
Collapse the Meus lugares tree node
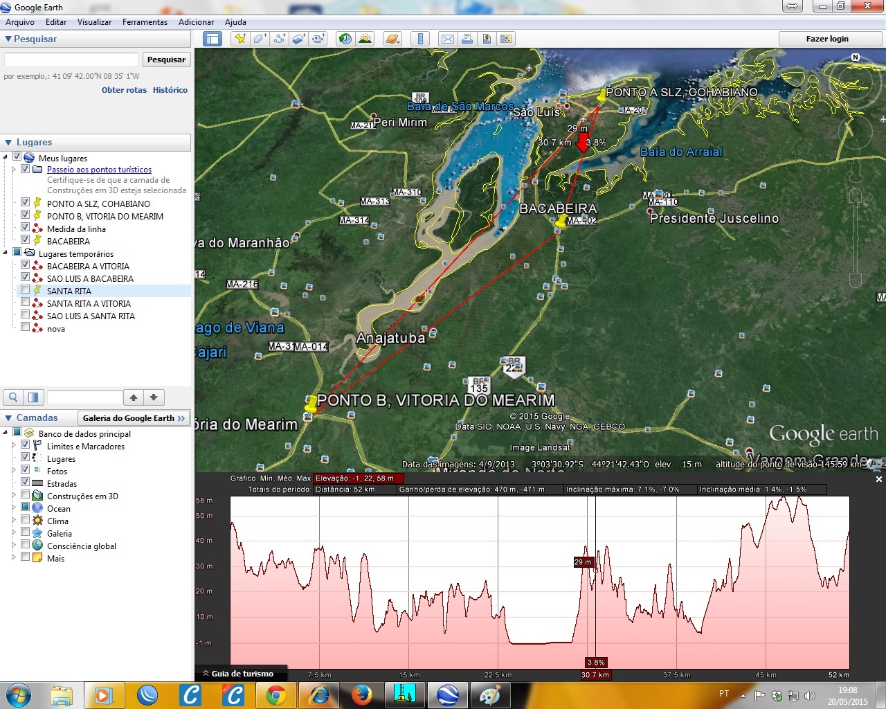[x=6, y=157]
